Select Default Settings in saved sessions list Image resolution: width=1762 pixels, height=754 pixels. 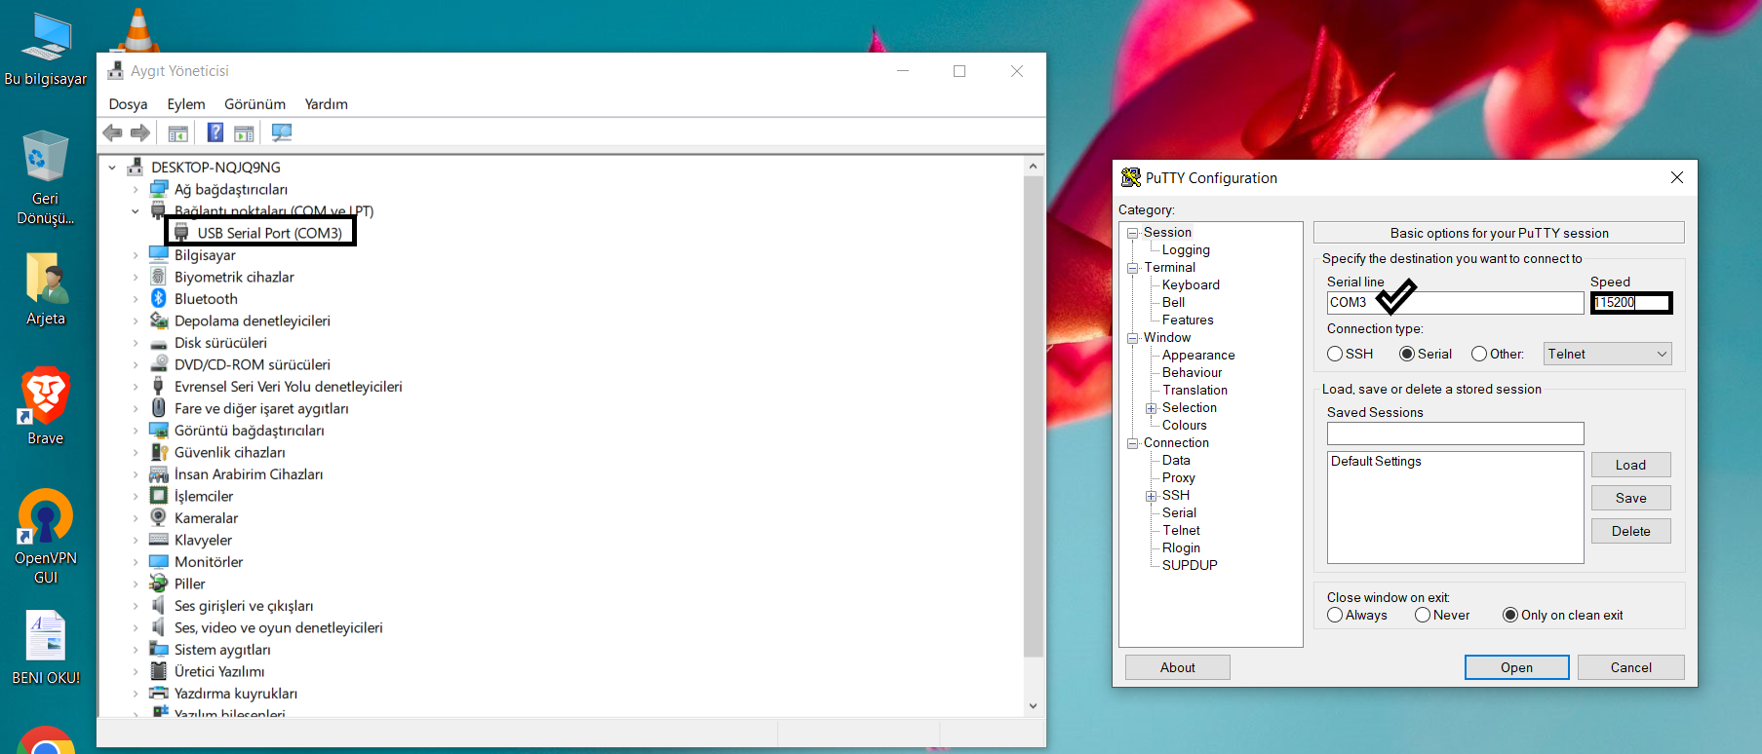1376,461
